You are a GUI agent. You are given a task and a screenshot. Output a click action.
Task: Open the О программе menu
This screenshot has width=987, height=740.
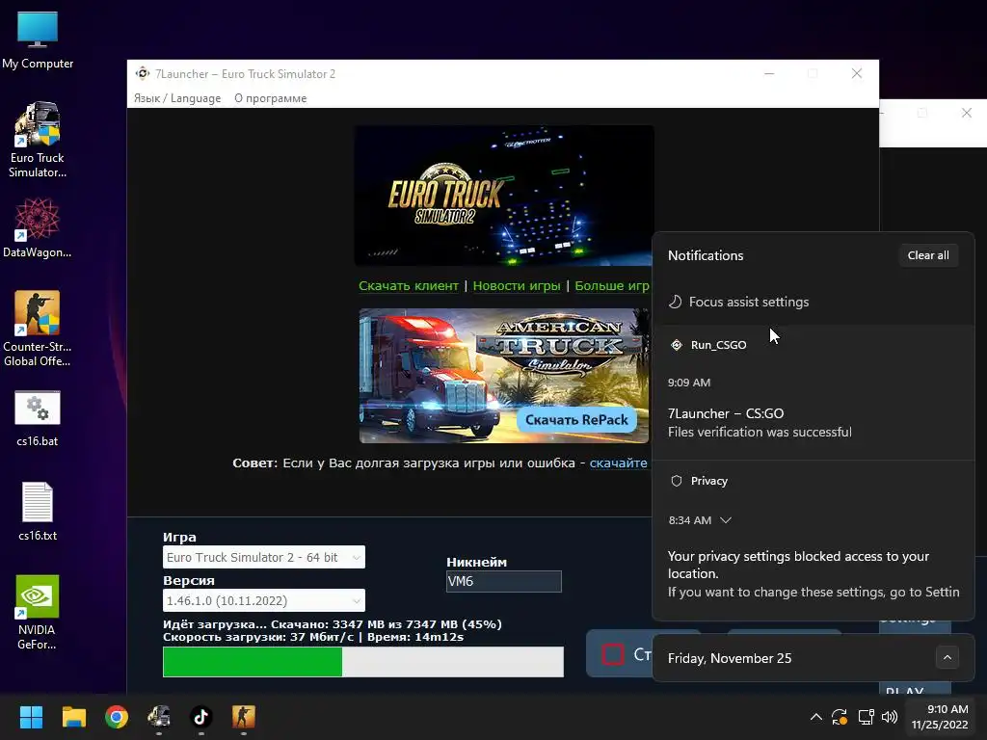click(x=271, y=98)
